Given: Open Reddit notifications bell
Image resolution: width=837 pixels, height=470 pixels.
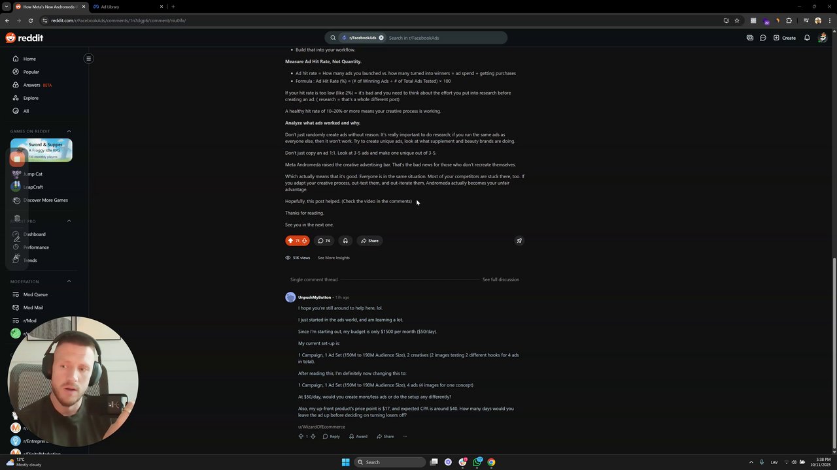Looking at the screenshot, I should [x=807, y=38].
